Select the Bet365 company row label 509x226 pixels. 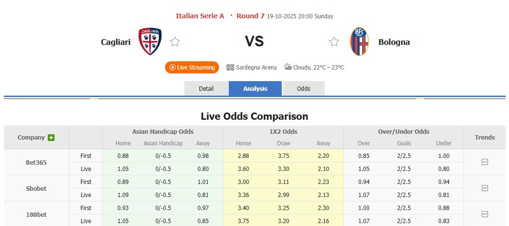(36, 162)
